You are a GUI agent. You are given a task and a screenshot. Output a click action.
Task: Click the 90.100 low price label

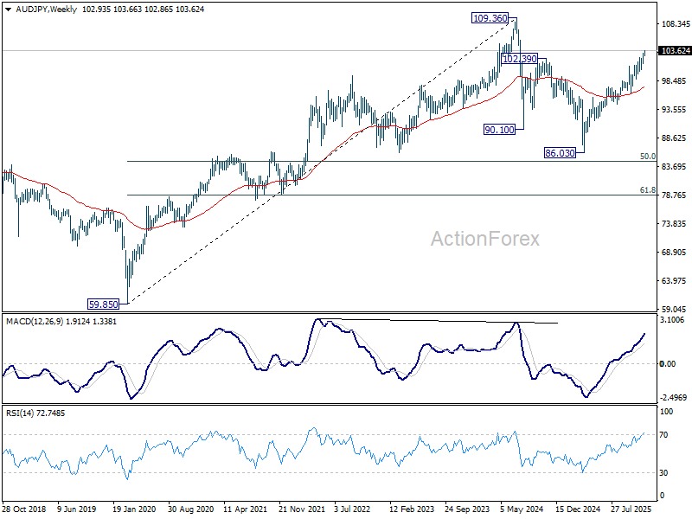[499, 129]
